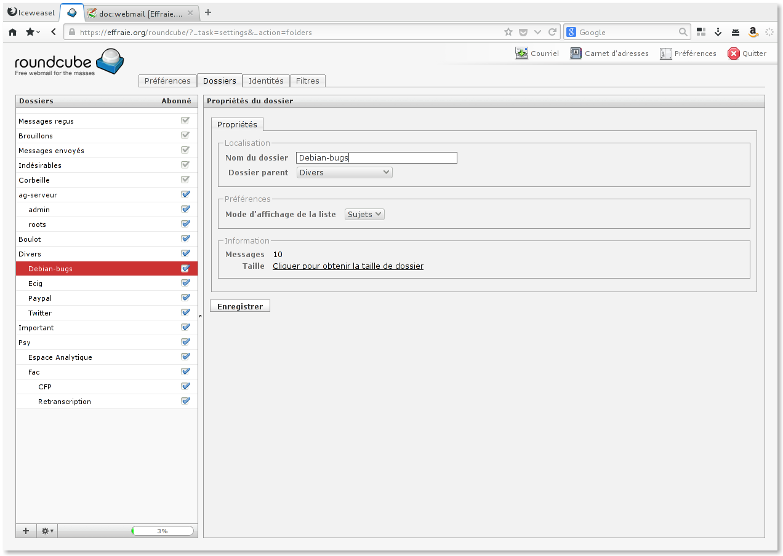Screen dimensions: 783x556
Task: Click the Enregistrer button
Action: tap(239, 306)
